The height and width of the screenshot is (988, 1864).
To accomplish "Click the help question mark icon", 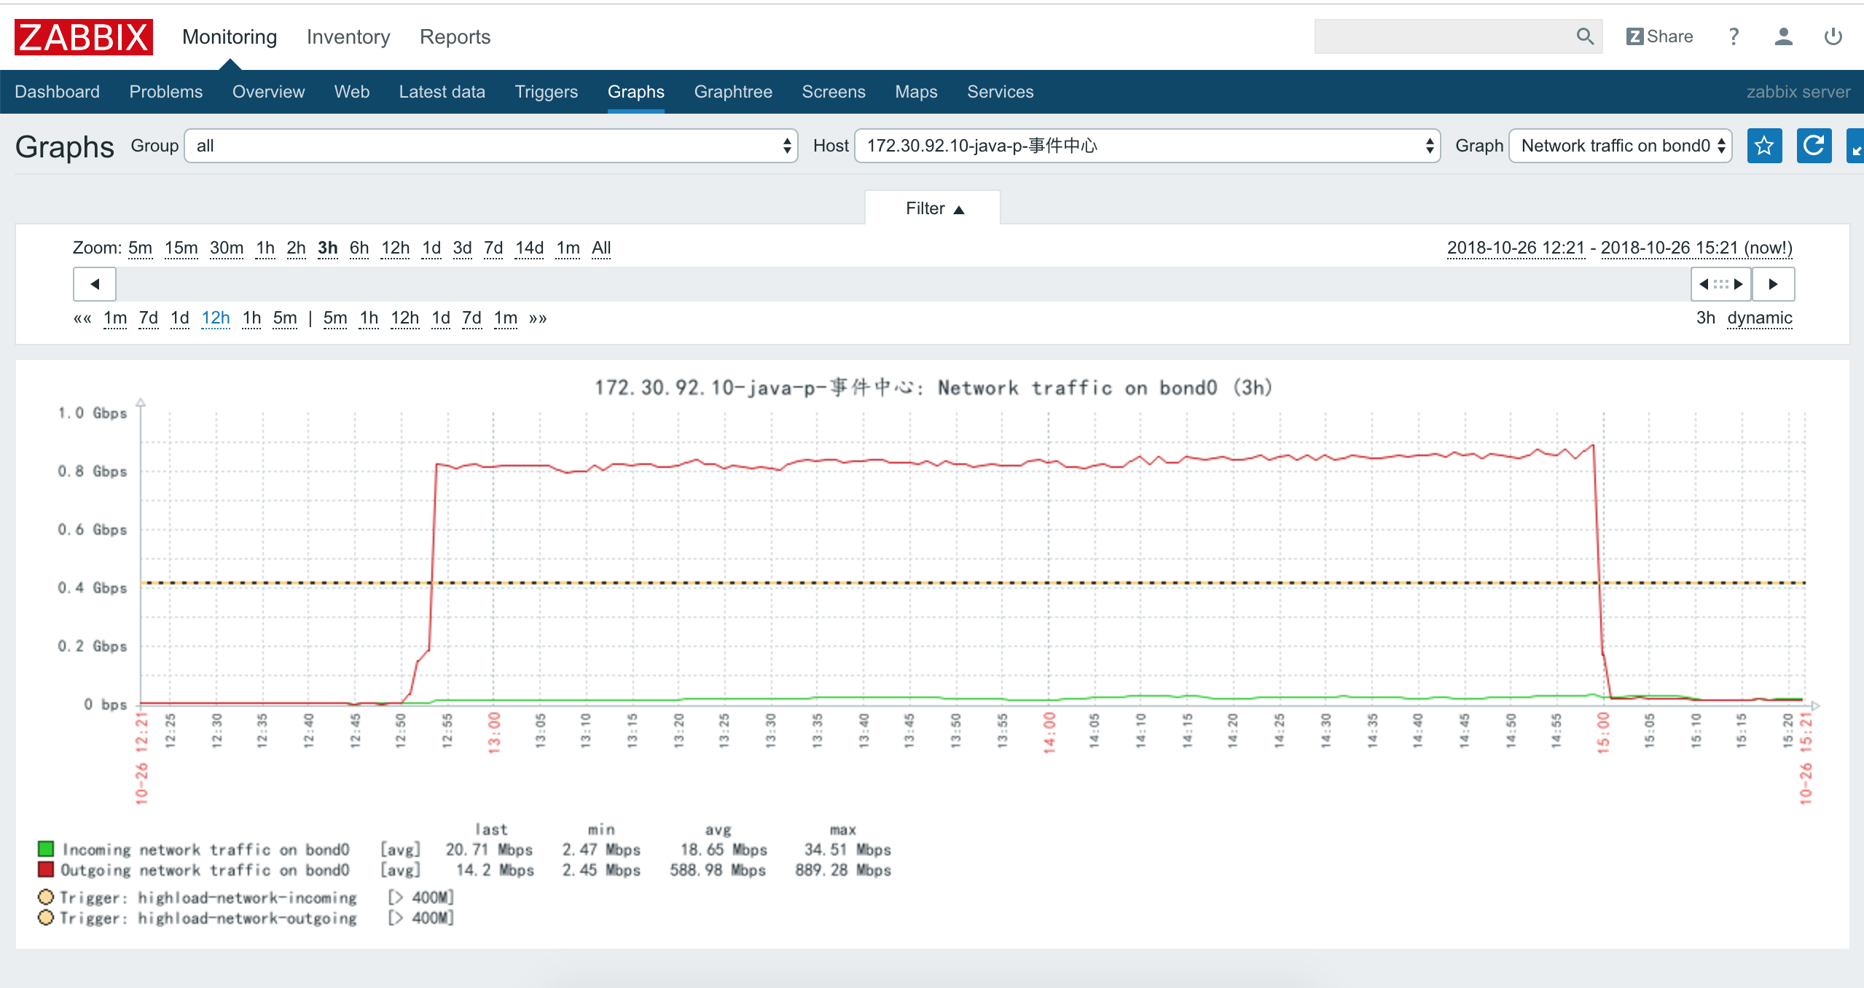I will point(1734,36).
